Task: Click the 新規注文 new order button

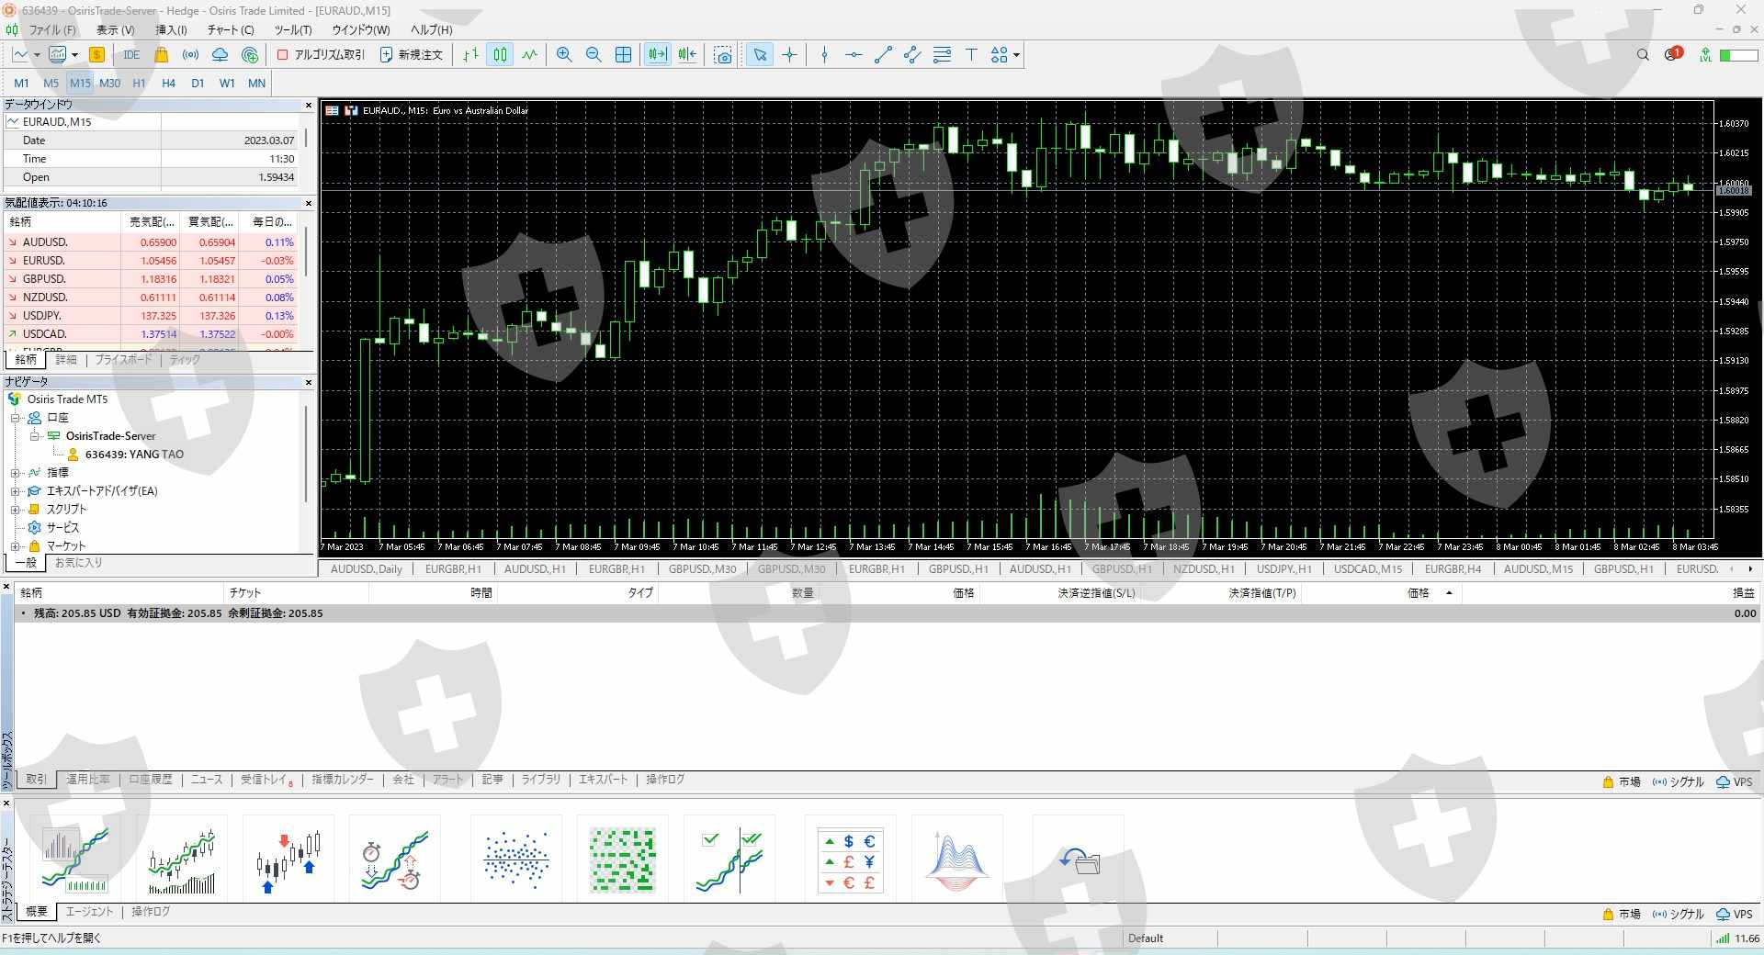Action: (x=412, y=55)
